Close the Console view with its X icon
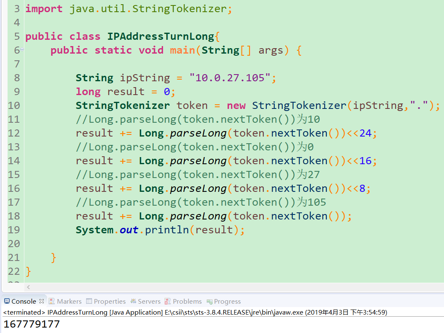 (x=42, y=301)
